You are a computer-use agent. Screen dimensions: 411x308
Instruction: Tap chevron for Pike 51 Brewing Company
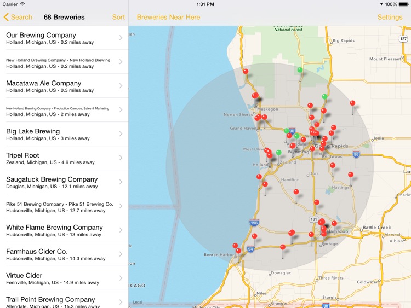(x=121, y=206)
